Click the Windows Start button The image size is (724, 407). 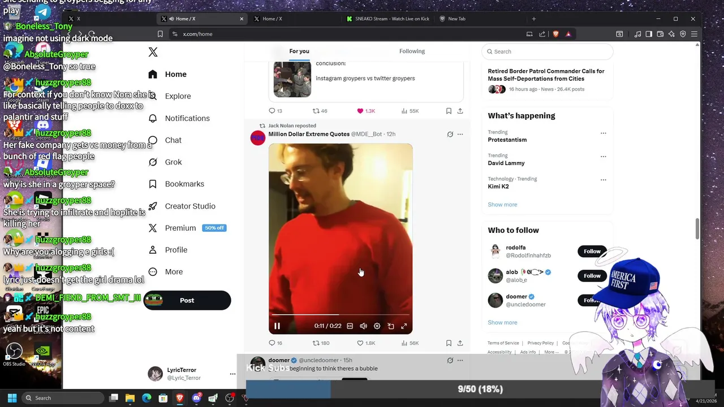(x=12, y=398)
